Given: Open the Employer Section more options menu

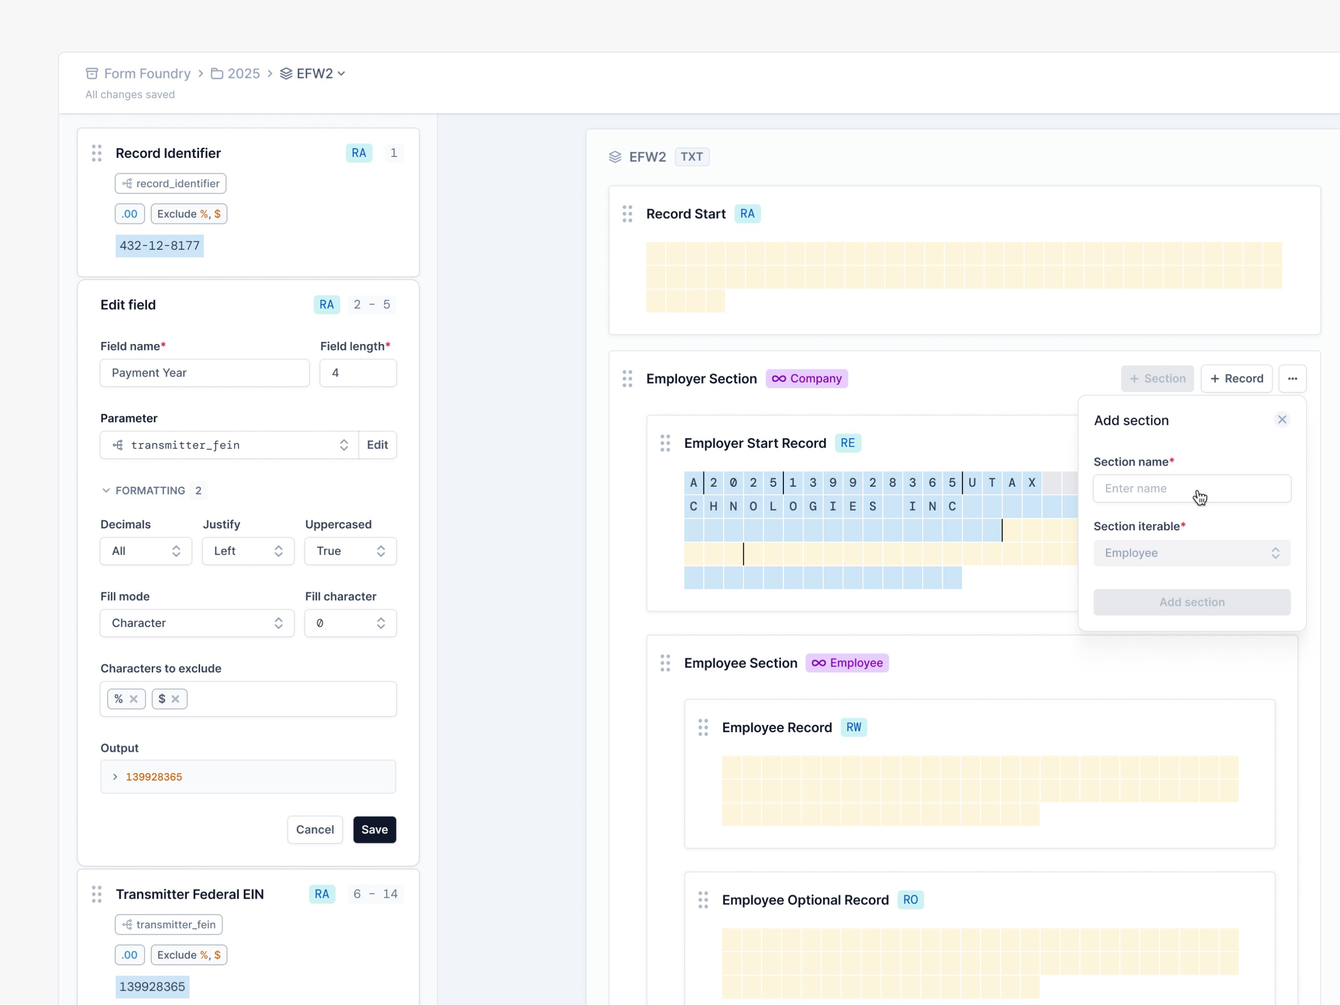Looking at the screenshot, I should (1292, 379).
